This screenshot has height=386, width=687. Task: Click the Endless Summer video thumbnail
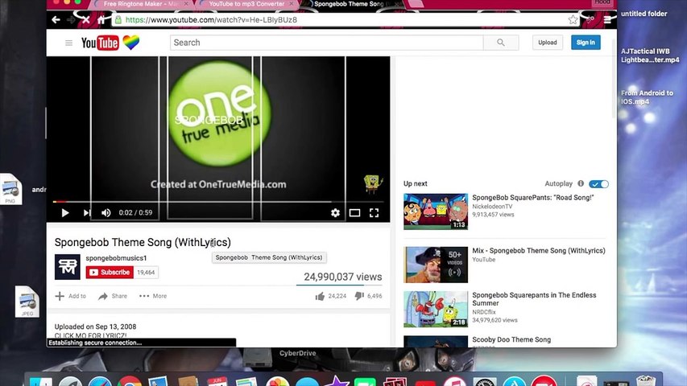click(436, 310)
